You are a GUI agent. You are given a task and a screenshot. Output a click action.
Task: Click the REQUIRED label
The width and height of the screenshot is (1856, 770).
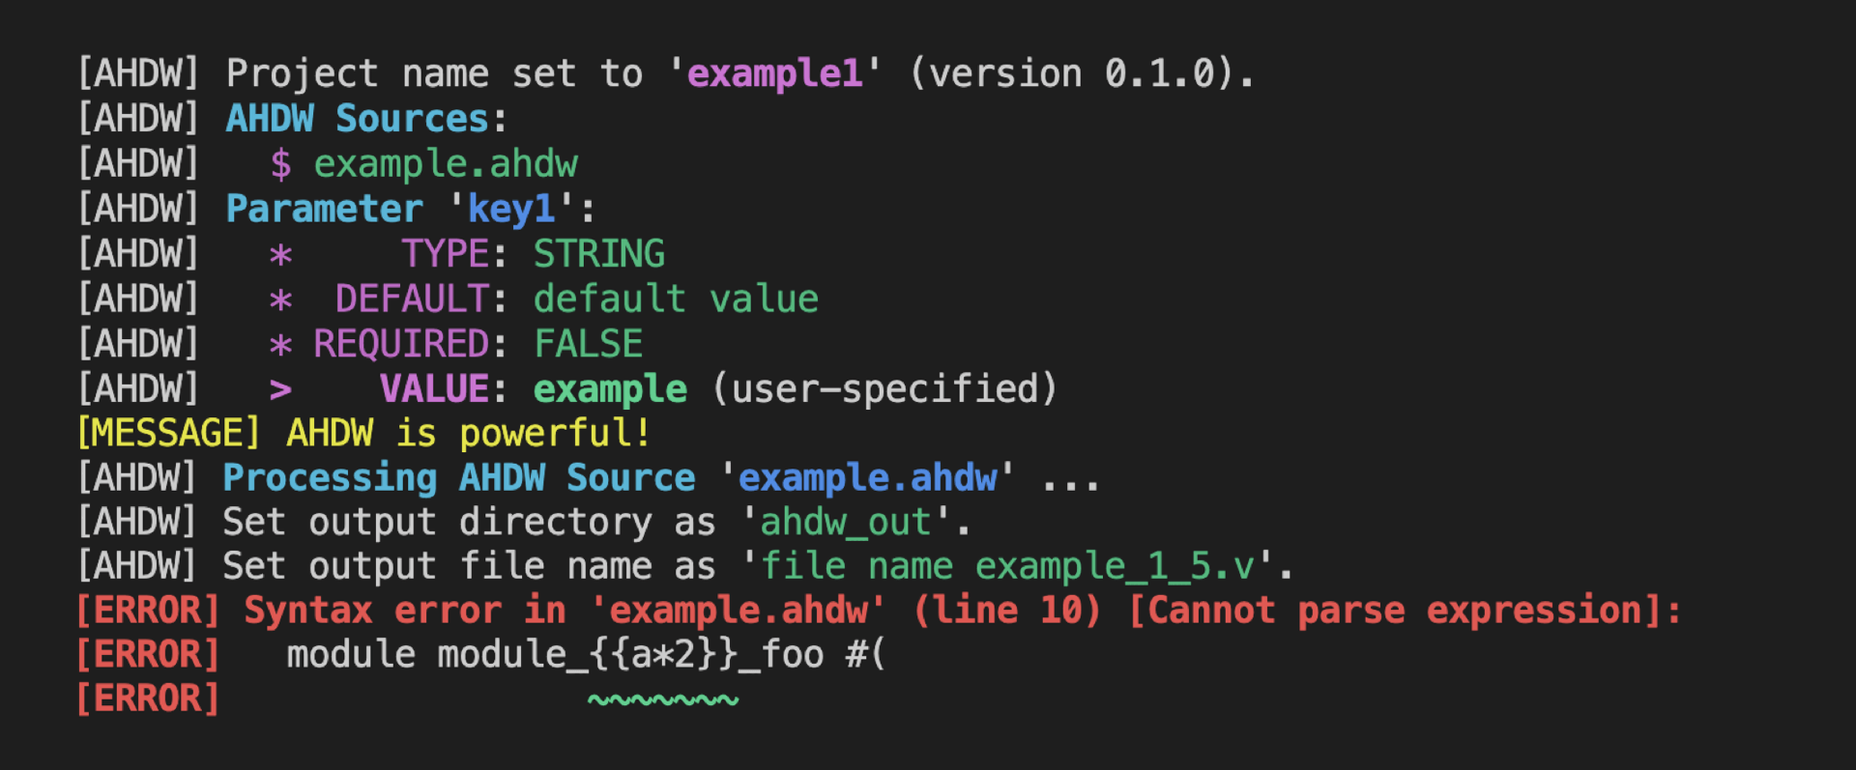click(401, 344)
